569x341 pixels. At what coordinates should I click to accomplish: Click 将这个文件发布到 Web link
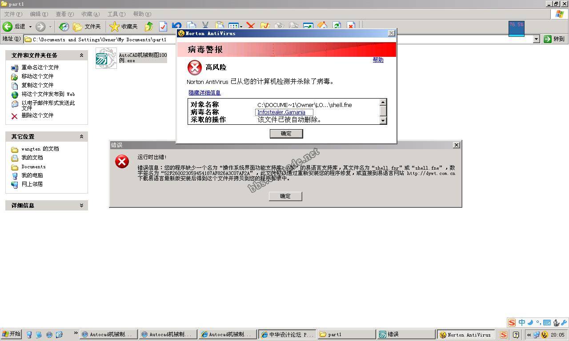point(48,94)
